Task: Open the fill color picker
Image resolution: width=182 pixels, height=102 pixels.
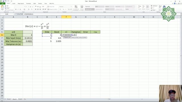Action: [29, 9]
